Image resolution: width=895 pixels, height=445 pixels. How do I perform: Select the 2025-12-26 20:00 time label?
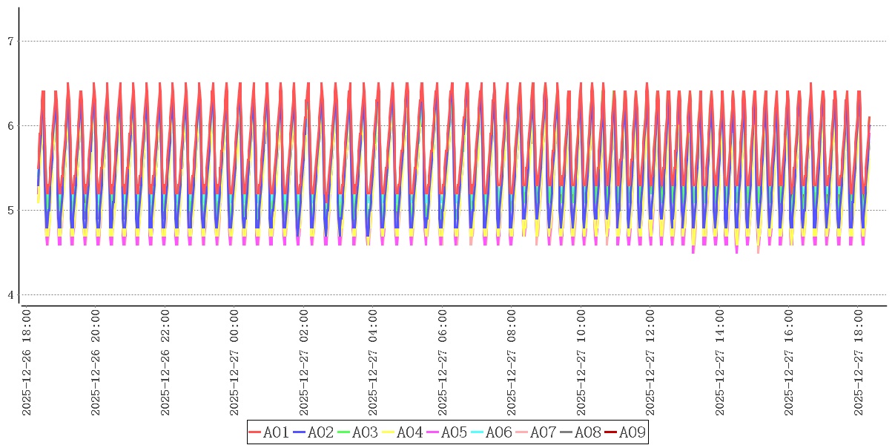[96, 363]
